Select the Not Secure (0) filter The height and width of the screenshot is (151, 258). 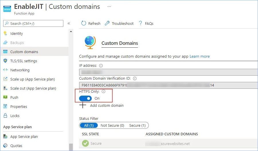pos(112,125)
